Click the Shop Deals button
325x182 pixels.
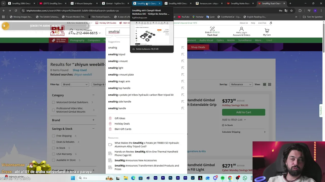(x=198, y=47)
